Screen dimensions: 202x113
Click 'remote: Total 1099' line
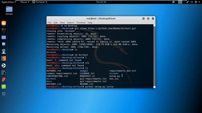[91, 42]
